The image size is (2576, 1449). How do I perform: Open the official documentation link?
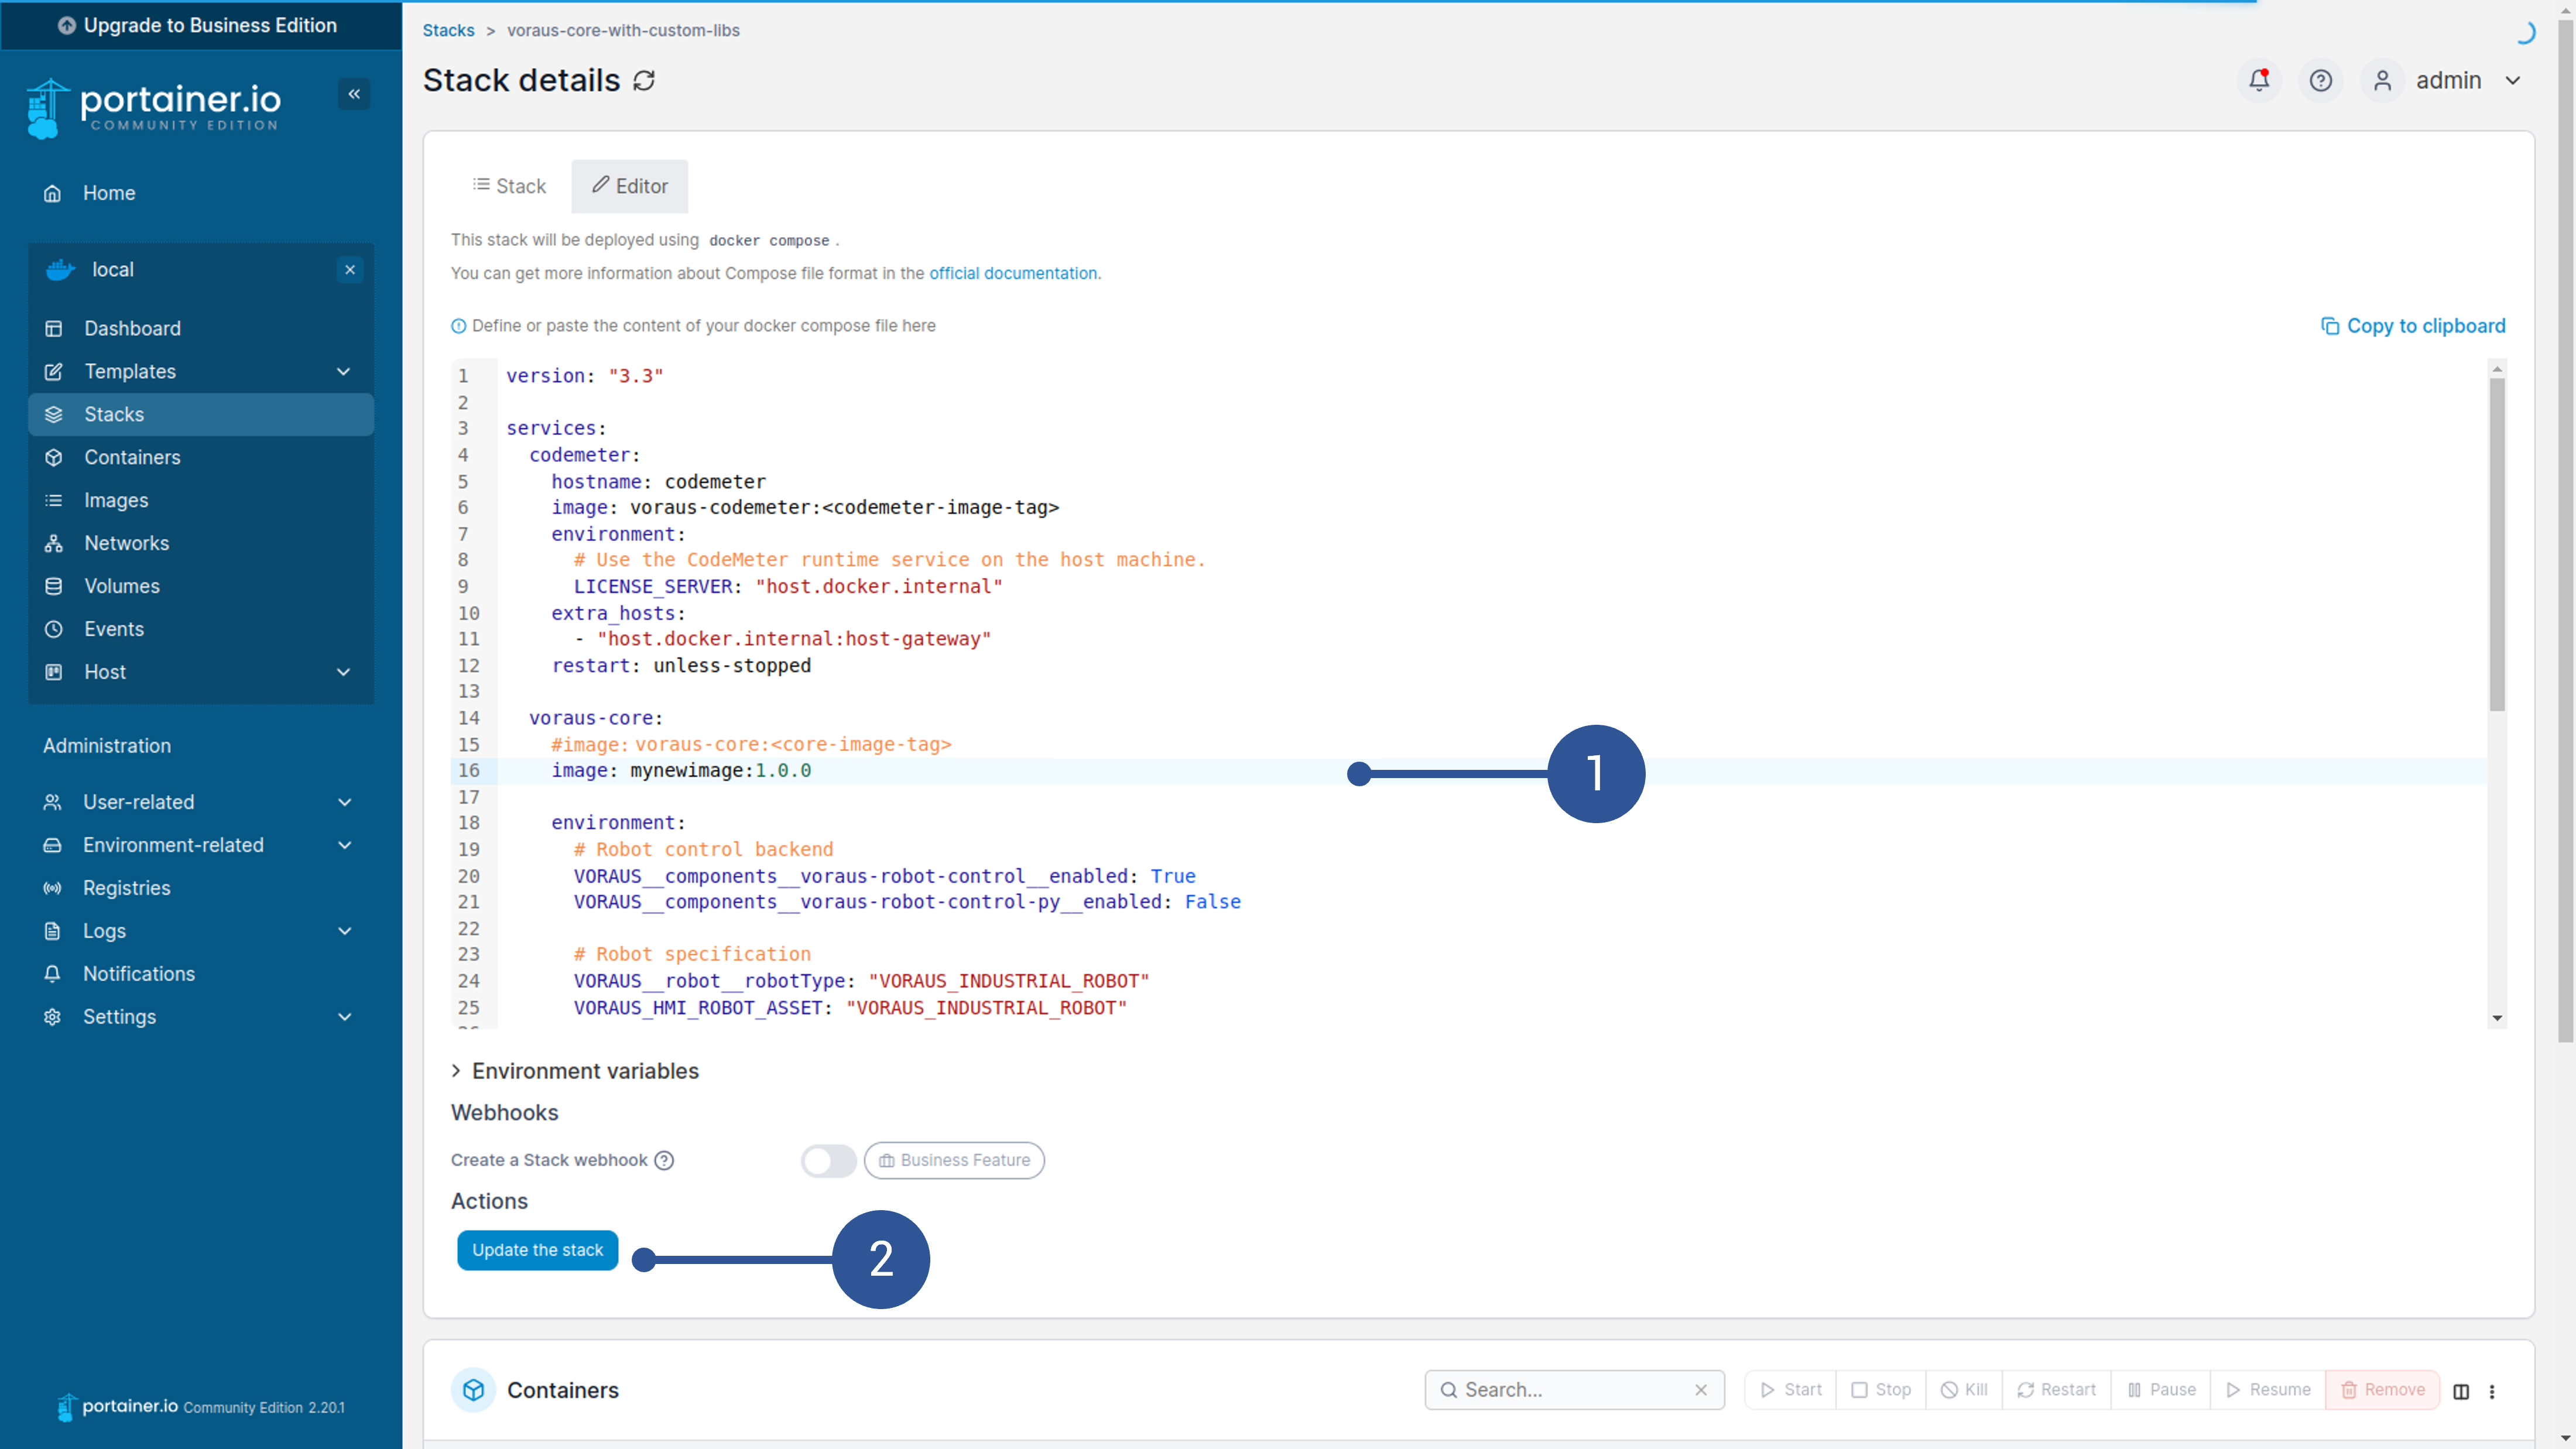coord(1012,274)
